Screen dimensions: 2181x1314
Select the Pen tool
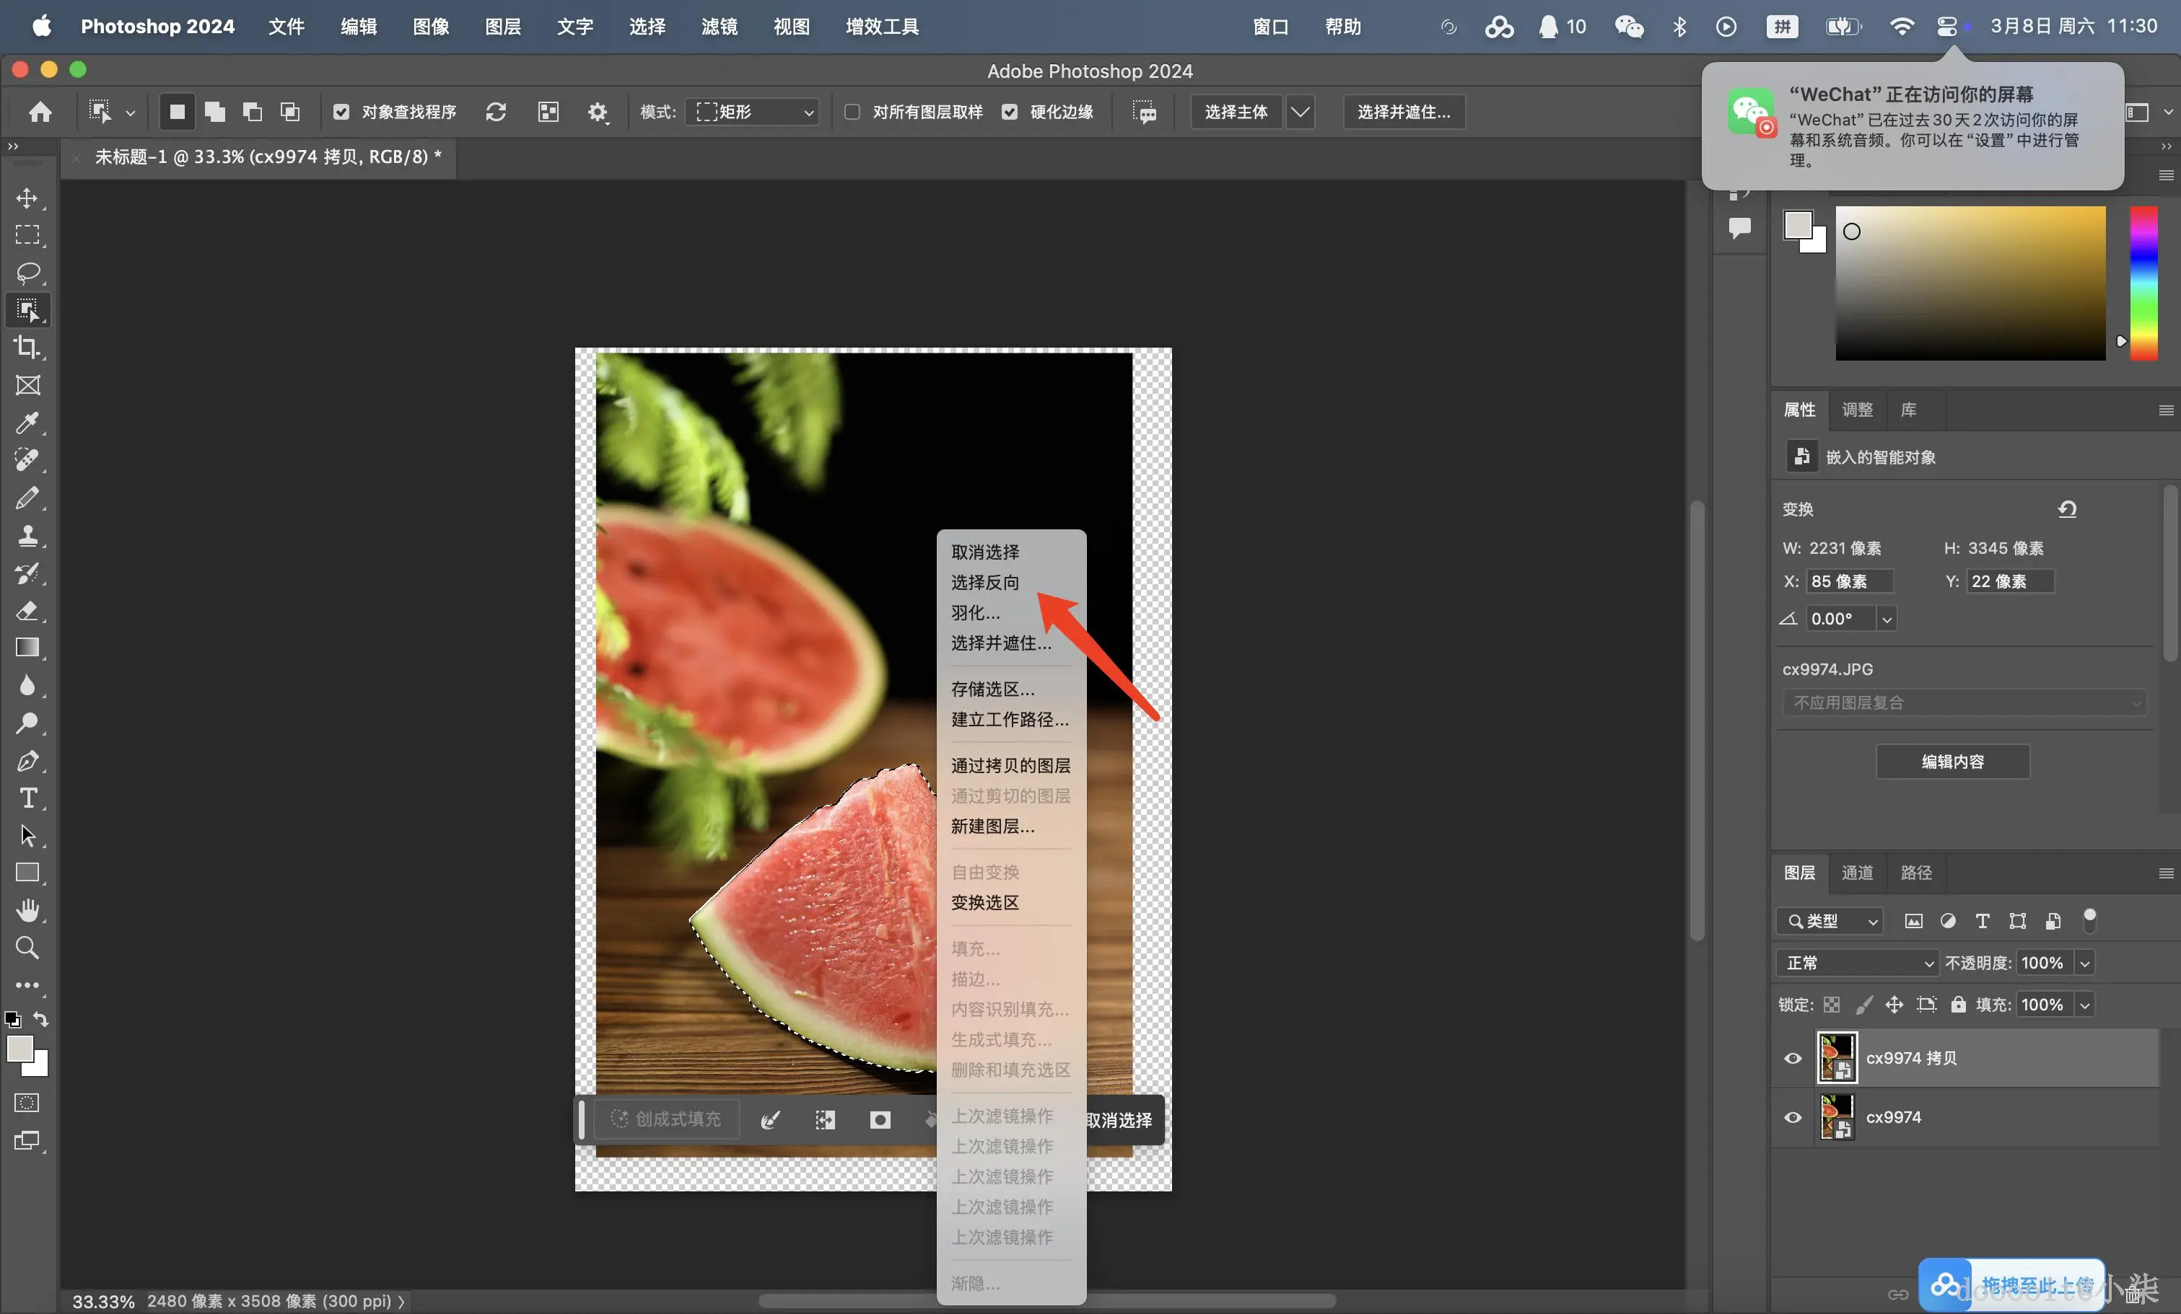(27, 762)
